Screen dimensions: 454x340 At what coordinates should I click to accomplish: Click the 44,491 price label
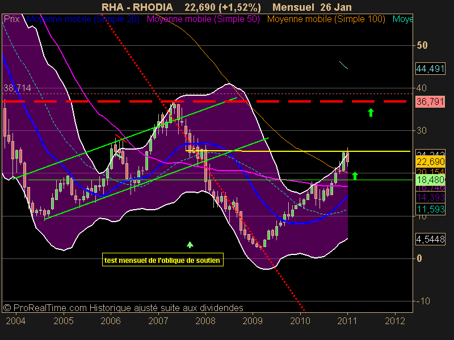point(430,69)
